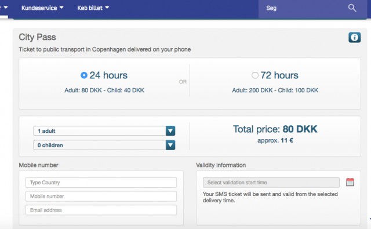The width and height of the screenshot is (371, 229).
Task: Open the 1 adult dropdown arrow
Action: click(x=170, y=131)
